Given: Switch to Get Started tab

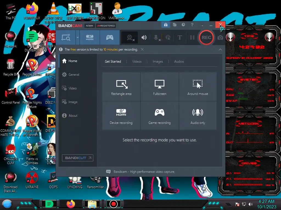Looking at the screenshot, I should [113, 62].
